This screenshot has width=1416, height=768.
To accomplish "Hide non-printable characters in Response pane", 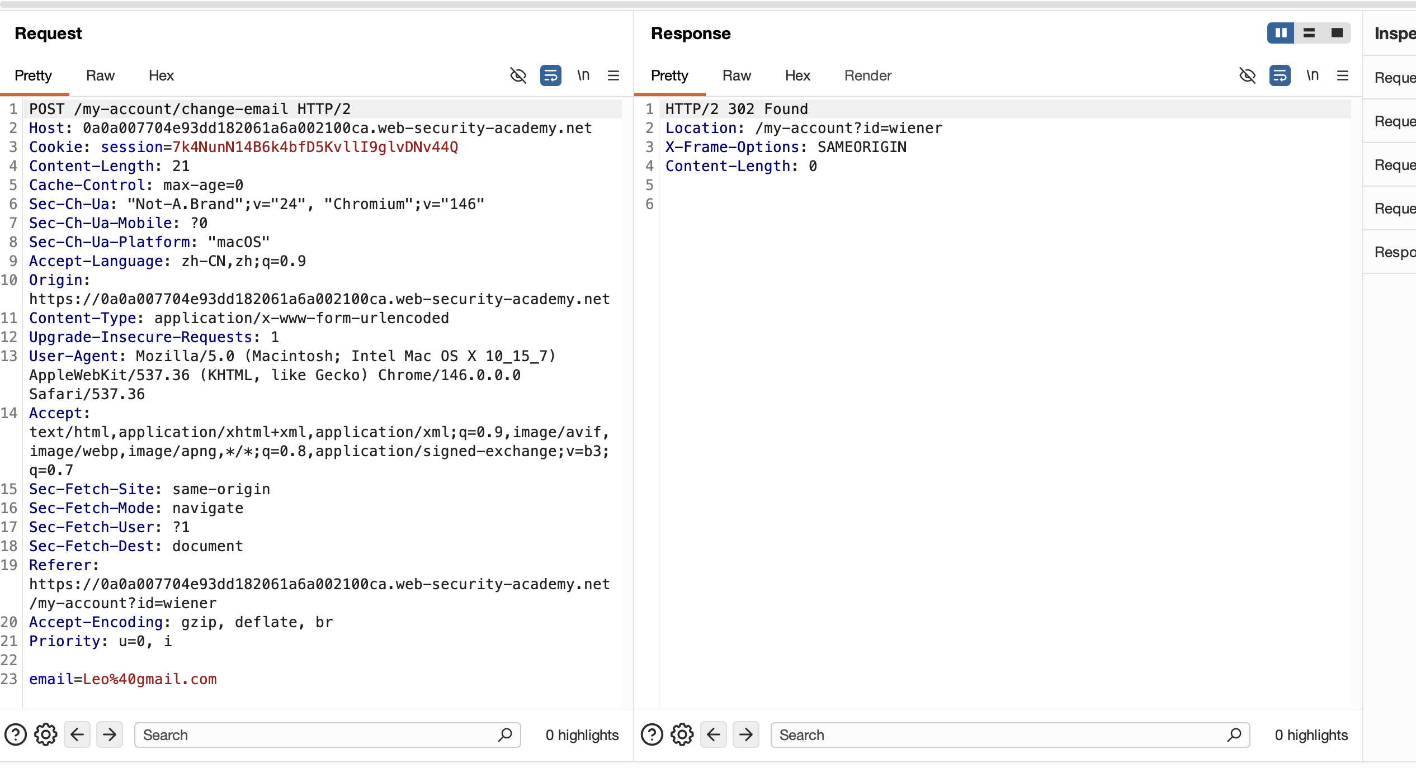I will (1248, 75).
